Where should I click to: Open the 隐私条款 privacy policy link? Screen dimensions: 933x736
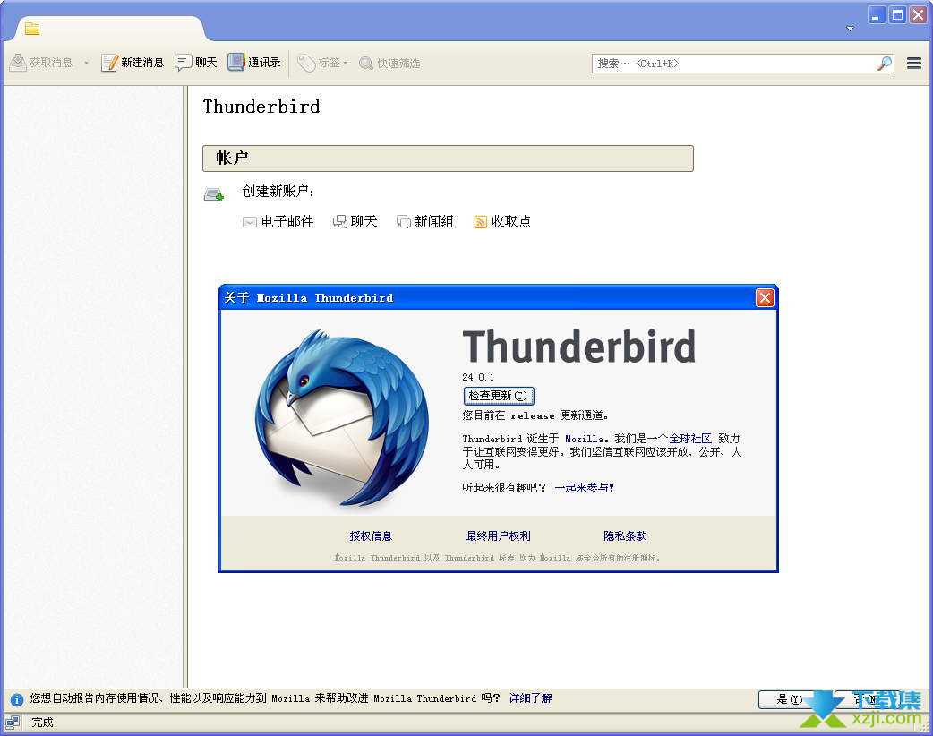click(x=625, y=535)
